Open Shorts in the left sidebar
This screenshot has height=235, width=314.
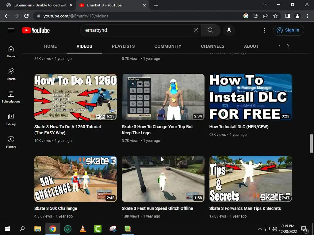[x=11, y=74]
